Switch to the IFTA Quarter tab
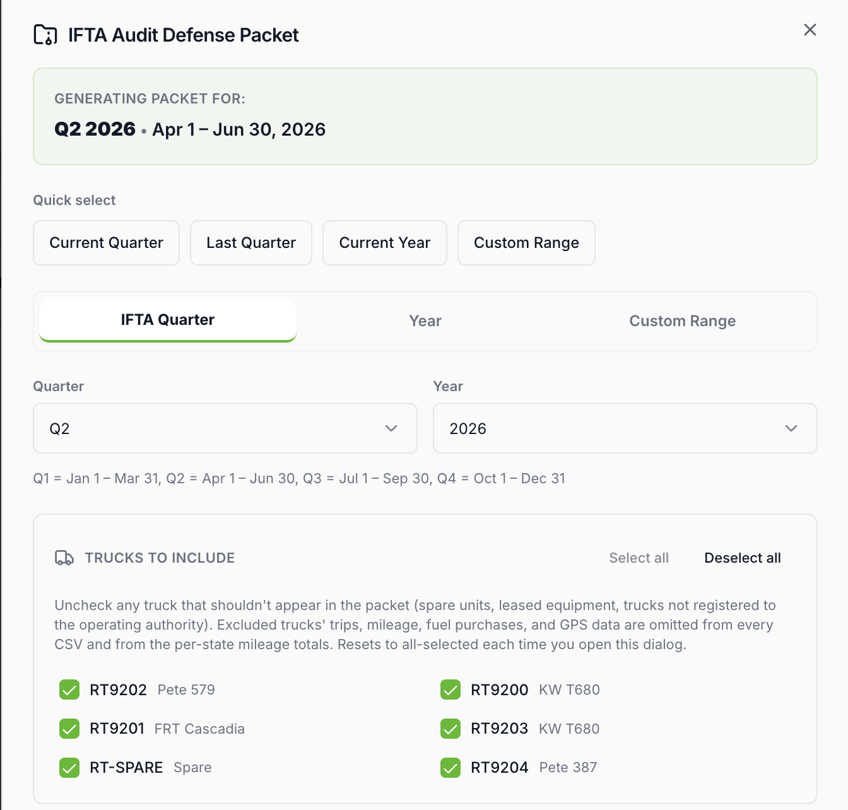This screenshot has height=810, width=848. click(168, 320)
